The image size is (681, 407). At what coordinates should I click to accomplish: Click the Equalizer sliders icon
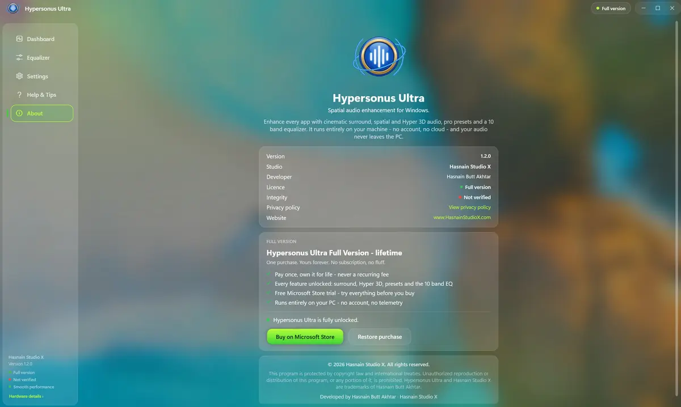coord(19,58)
